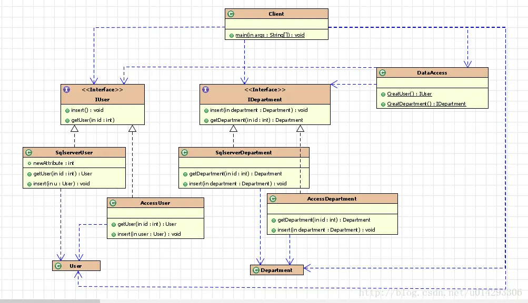Image resolution: width=528 pixels, height=303 pixels.
Task: Select the main(in args : String[]) method
Action: coord(270,35)
